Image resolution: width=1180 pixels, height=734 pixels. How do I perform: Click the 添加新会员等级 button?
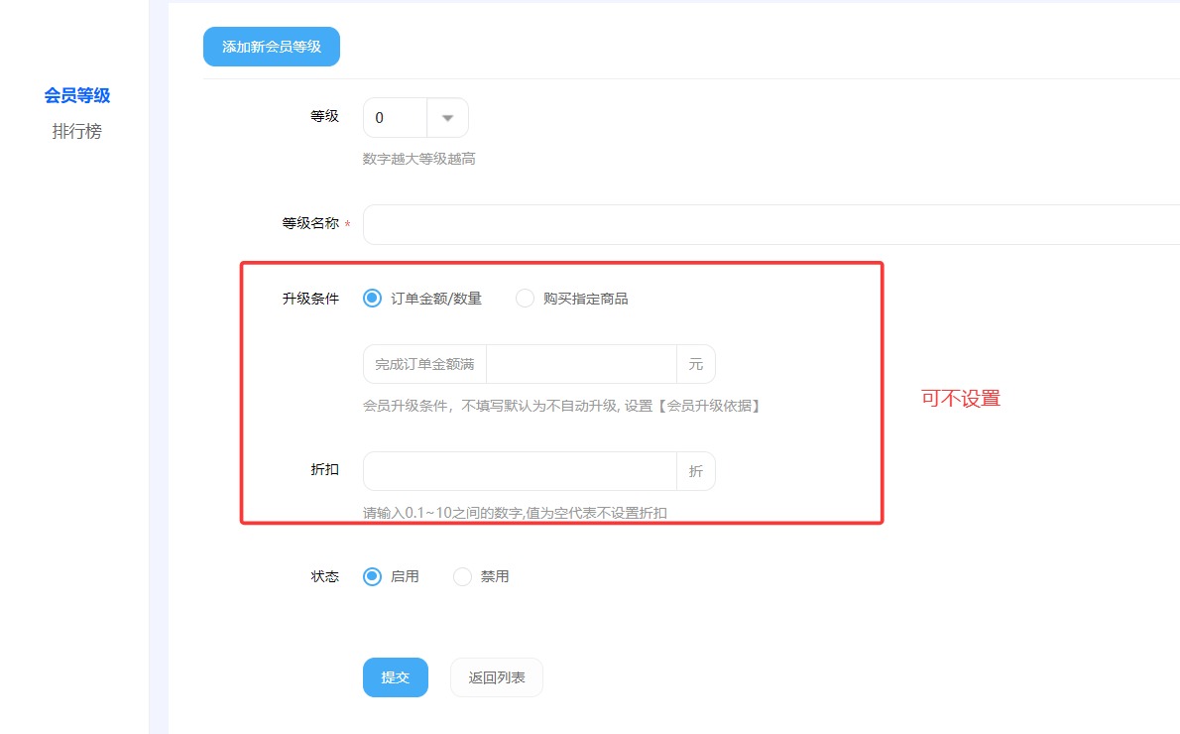[x=271, y=46]
